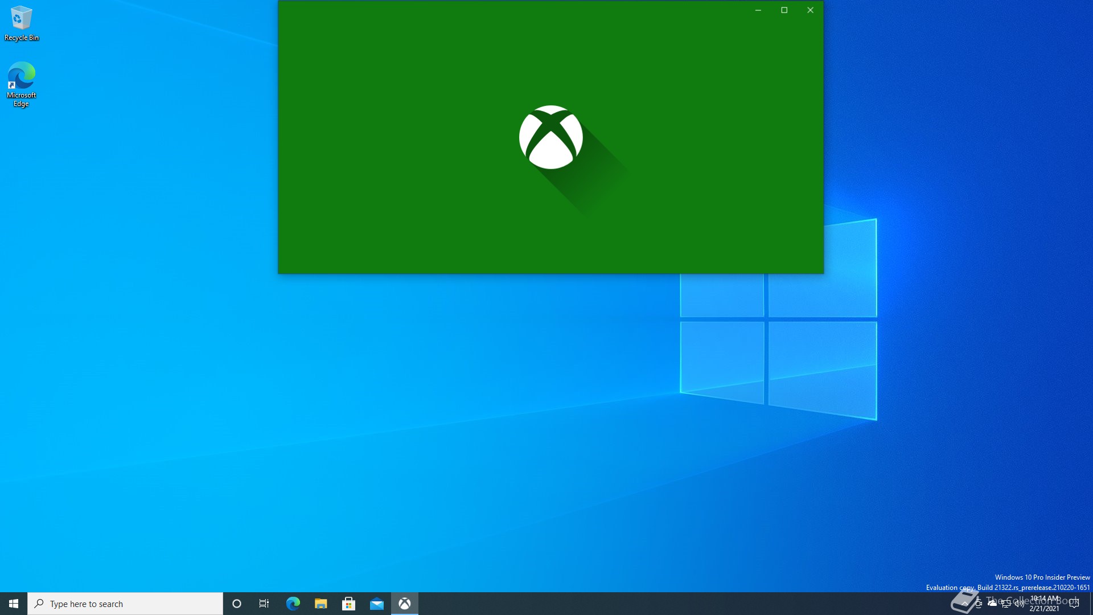Expand hidden system tray icons chevron
Viewport: 1093px width, 615px height.
click(964, 604)
